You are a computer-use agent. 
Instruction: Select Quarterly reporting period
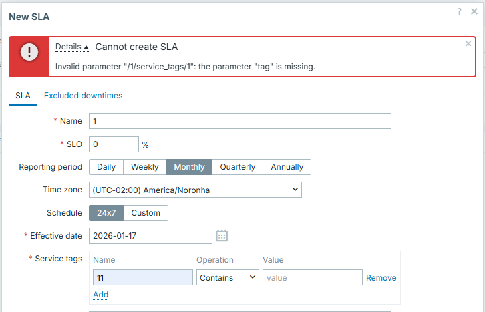tap(237, 167)
